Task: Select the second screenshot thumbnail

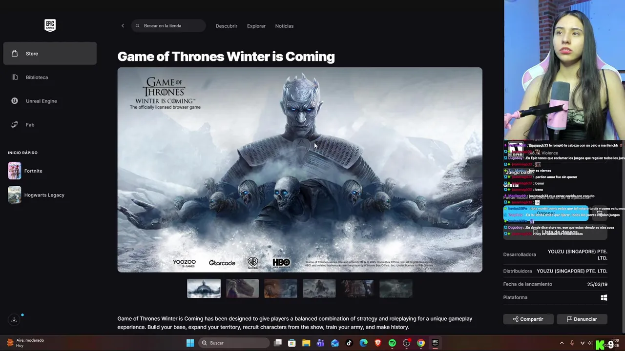Action: (x=242, y=289)
